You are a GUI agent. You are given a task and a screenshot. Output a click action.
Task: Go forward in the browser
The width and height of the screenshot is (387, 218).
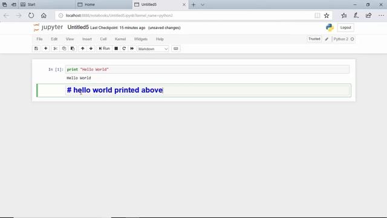pyautogui.click(x=19, y=16)
